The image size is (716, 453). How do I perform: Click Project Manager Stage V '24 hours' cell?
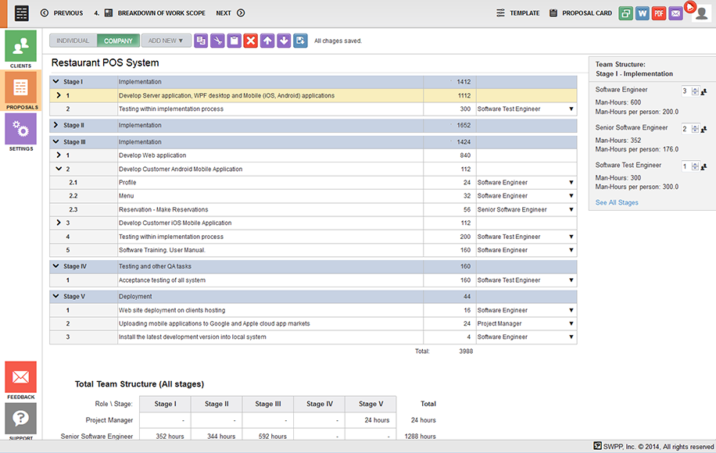point(371,420)
